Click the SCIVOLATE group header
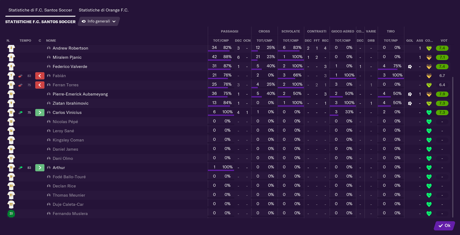 (291, 32)
